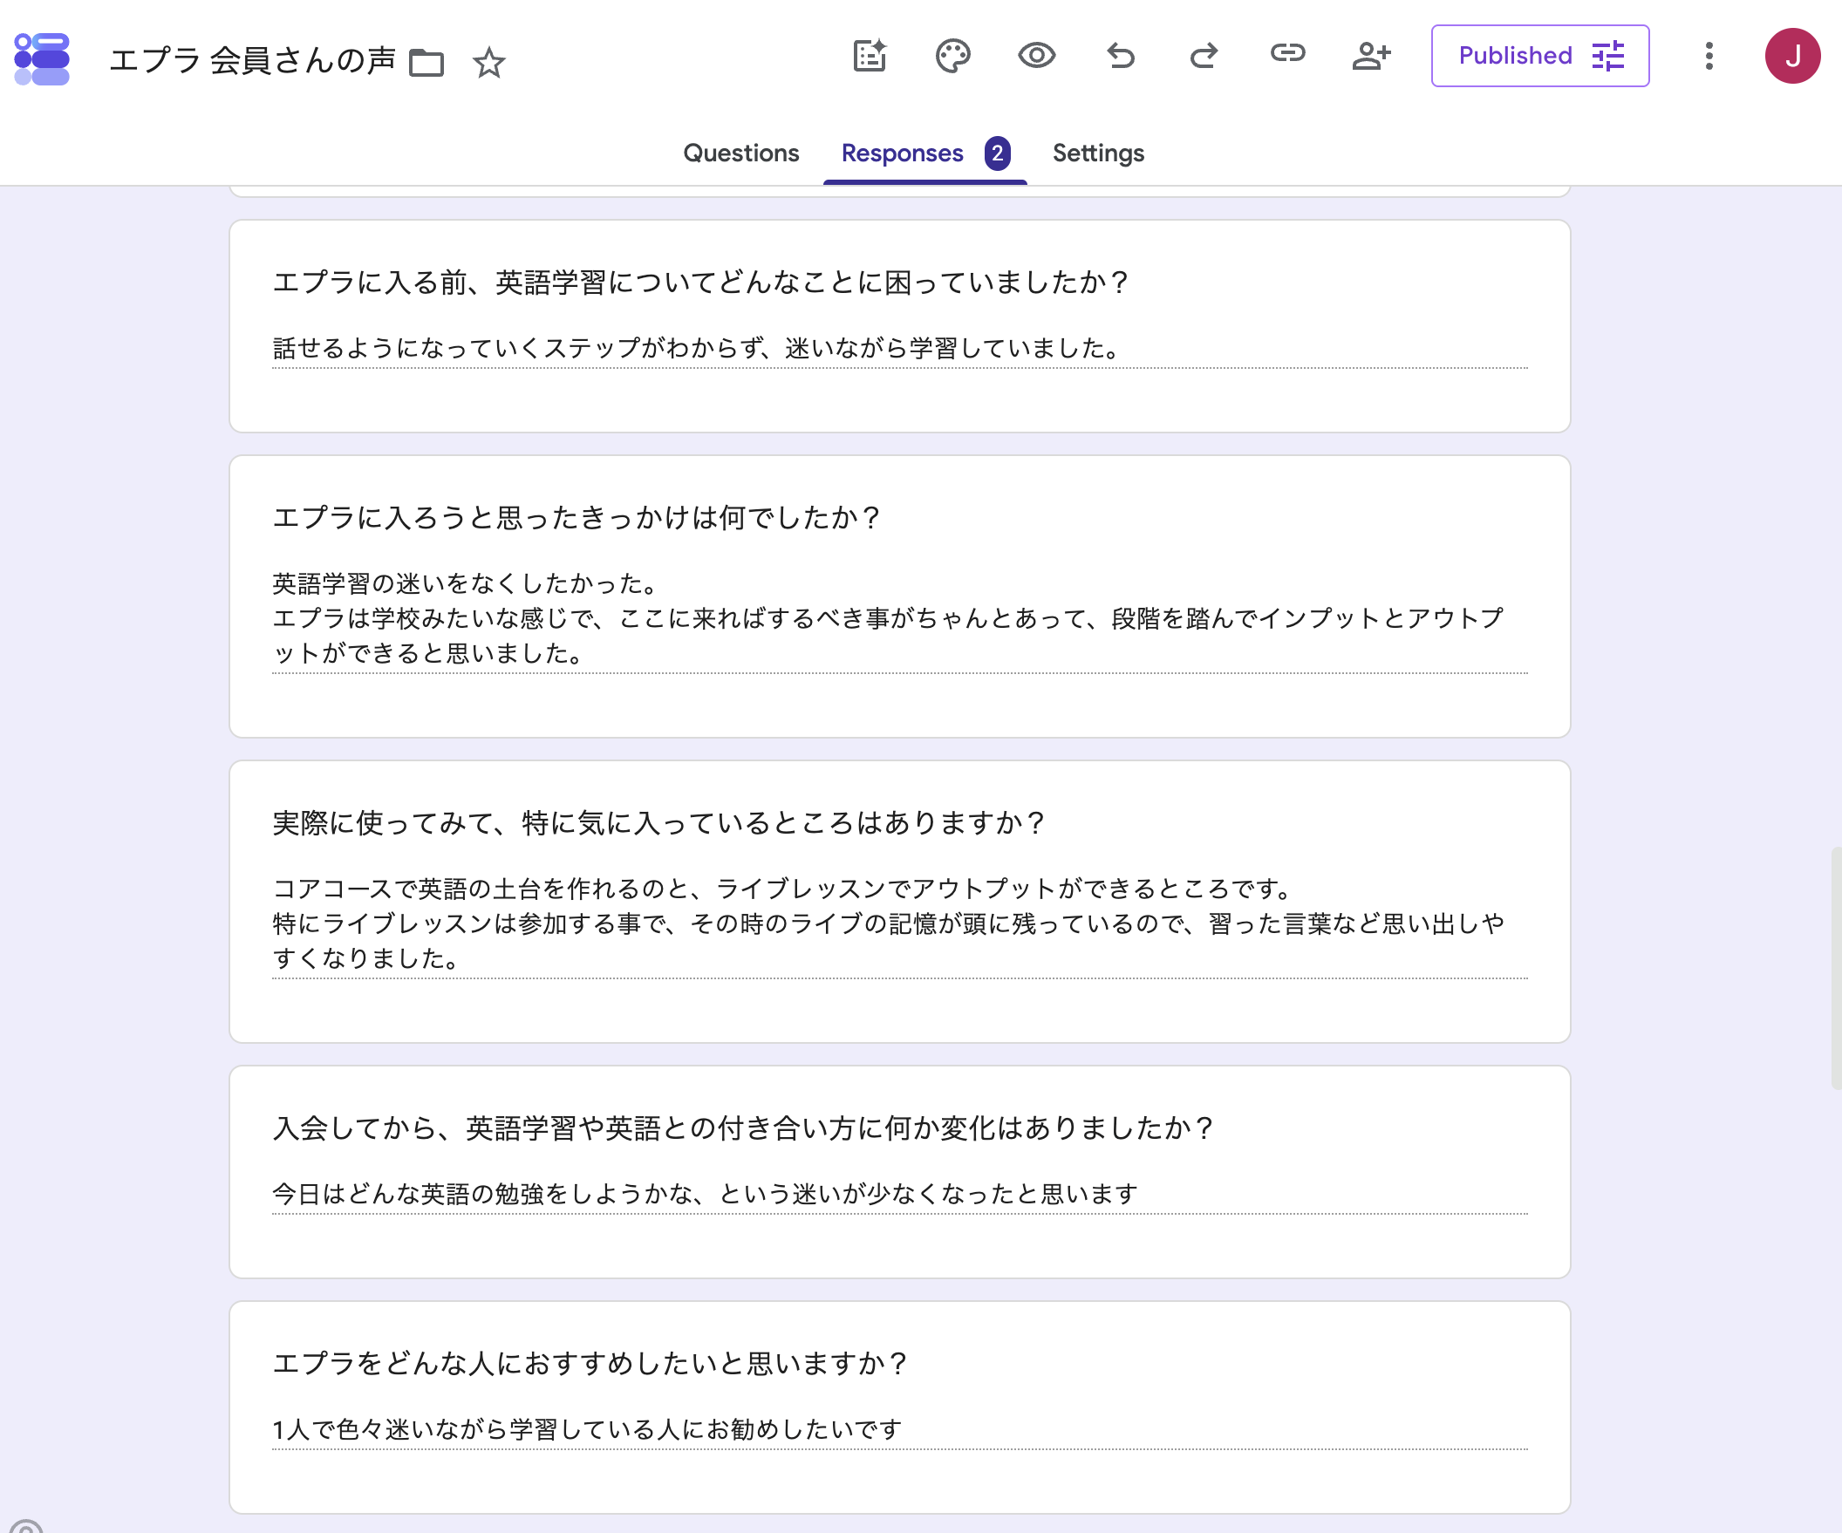The image size is (1842, 1533).
Task: Redo the last change
Action: pos(1204,56)
